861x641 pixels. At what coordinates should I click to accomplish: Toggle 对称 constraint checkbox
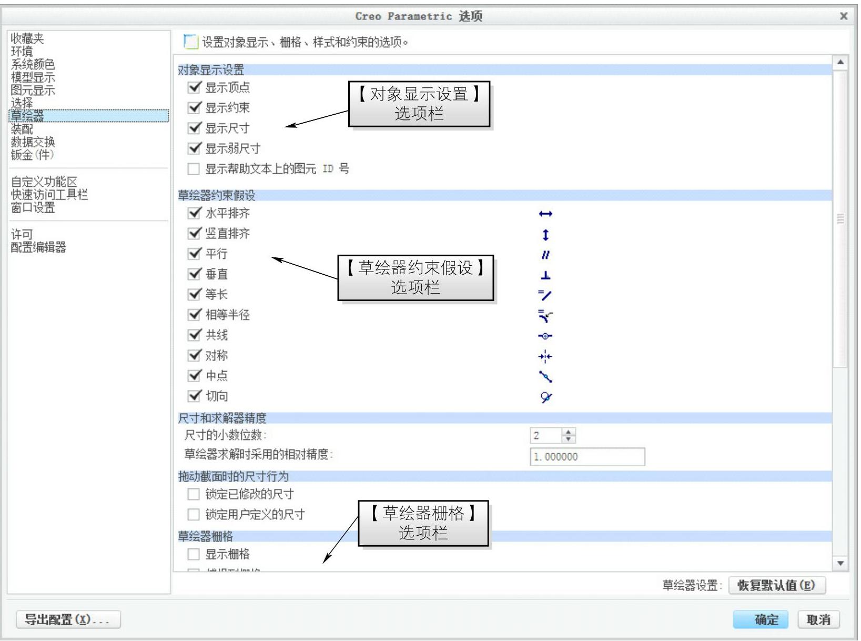click(194, 355)
